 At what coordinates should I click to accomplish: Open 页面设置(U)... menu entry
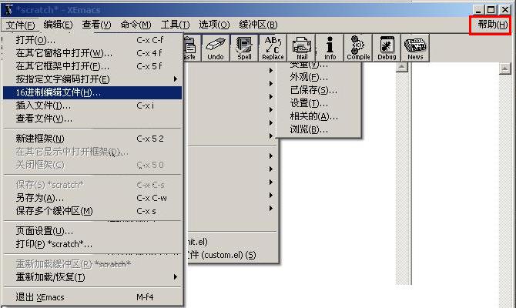(x=92, y=231)
